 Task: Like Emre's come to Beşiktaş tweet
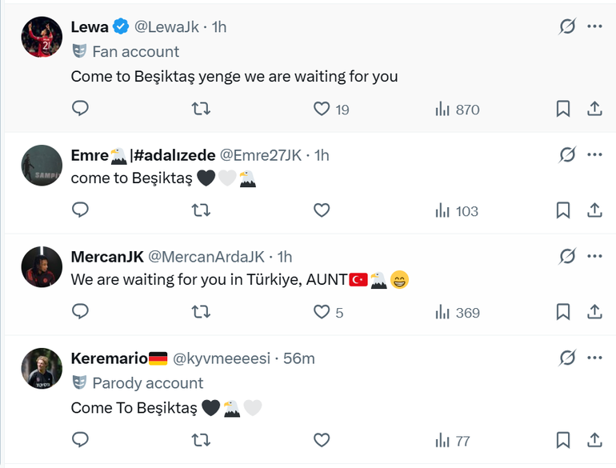pos(322,210)
